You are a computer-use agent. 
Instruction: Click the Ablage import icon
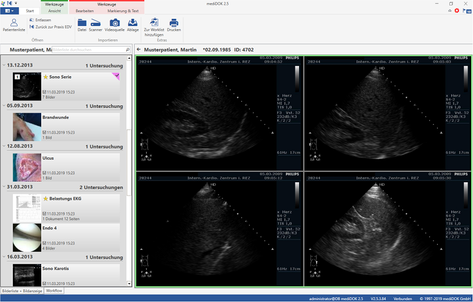click(133, 24)
